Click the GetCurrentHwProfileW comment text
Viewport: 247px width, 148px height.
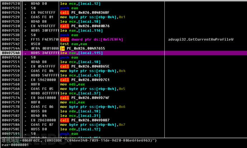[x=201, y=39]
